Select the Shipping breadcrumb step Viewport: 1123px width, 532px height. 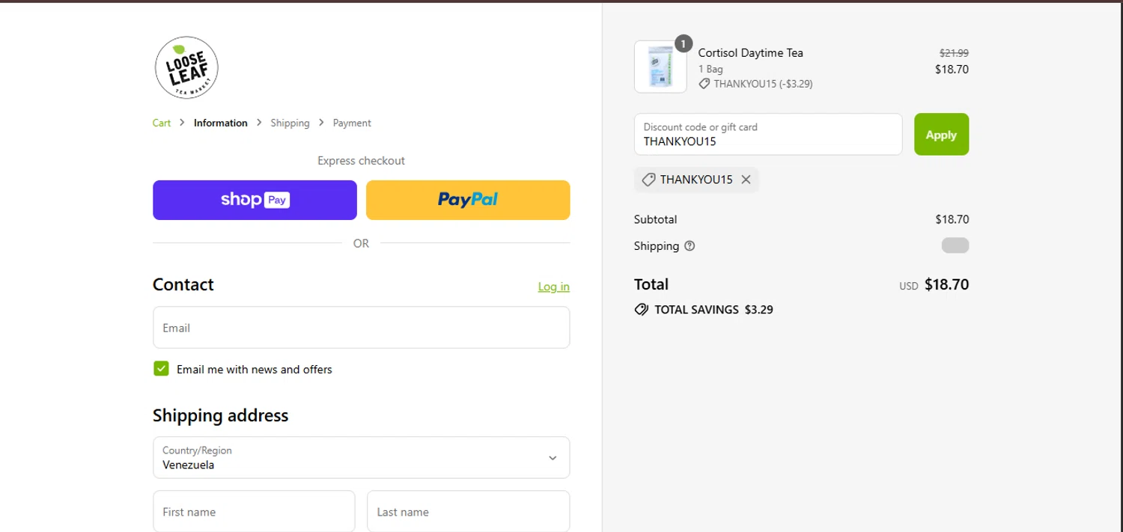(290, 123)
